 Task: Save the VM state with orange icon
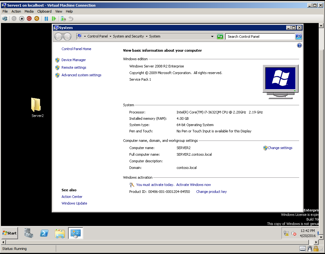(37, 19)
